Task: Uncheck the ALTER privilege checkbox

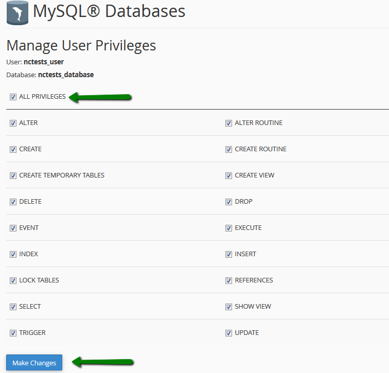Action: 13,123
